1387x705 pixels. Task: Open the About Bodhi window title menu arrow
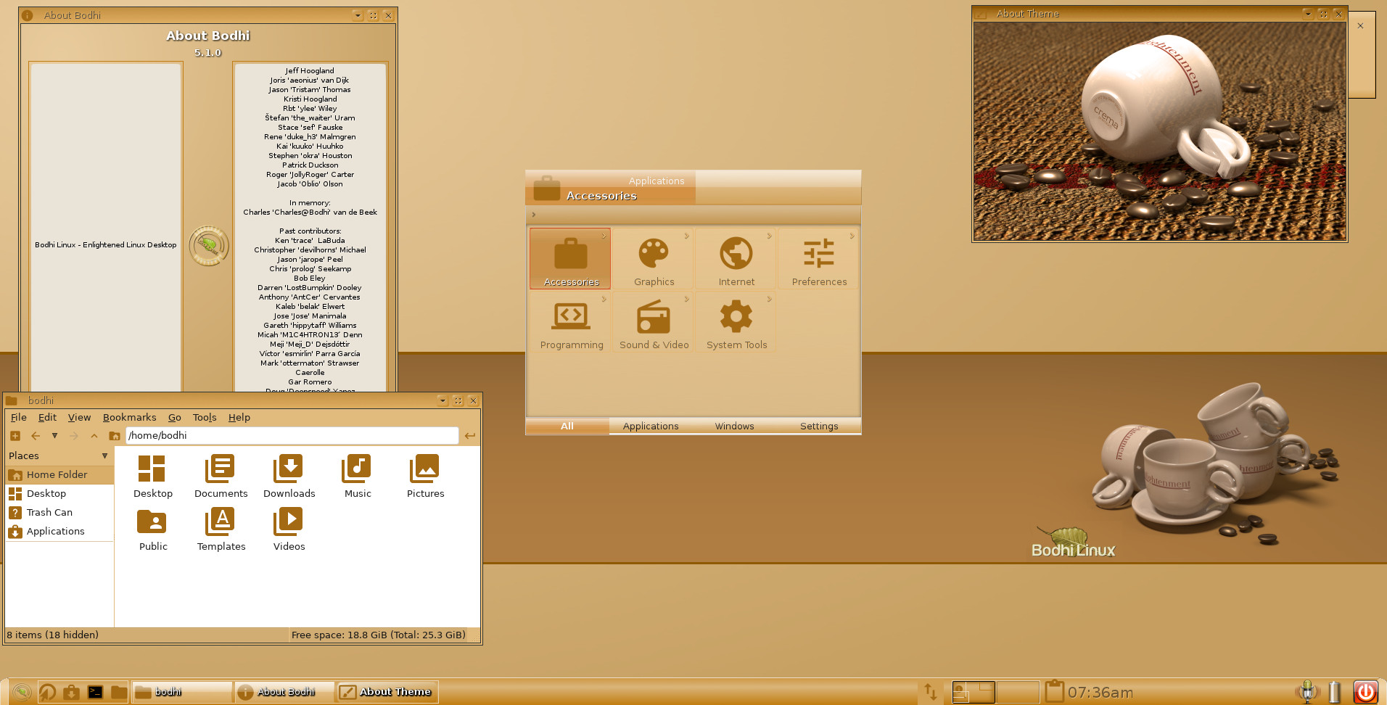[x=357, y=15]
